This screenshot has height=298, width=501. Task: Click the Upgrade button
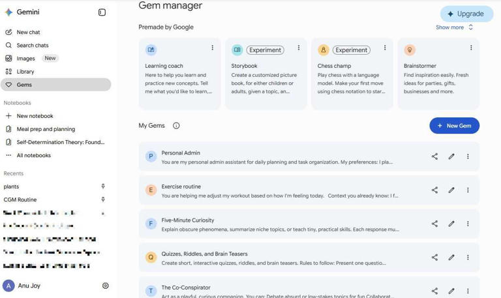click(466, 14)
